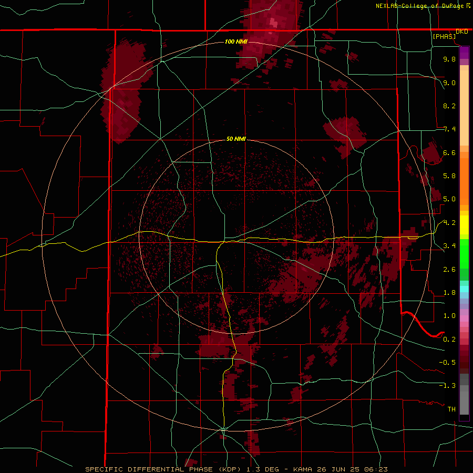Click the 8.2 legend value
The image size is (473, 473).
tap(449, 106)
